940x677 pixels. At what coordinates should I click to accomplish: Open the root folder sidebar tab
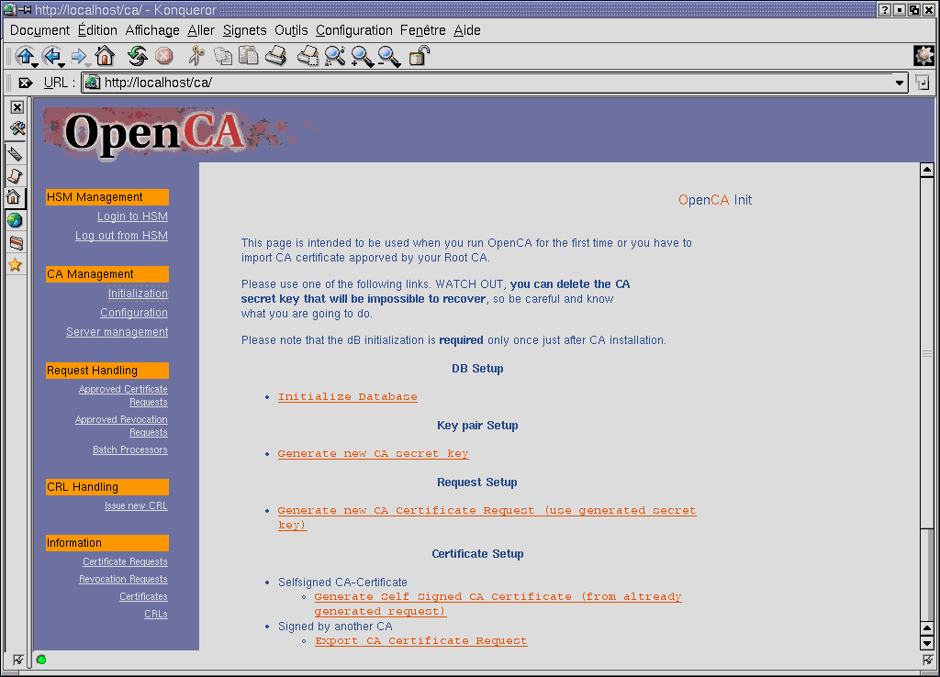(17, 243)
